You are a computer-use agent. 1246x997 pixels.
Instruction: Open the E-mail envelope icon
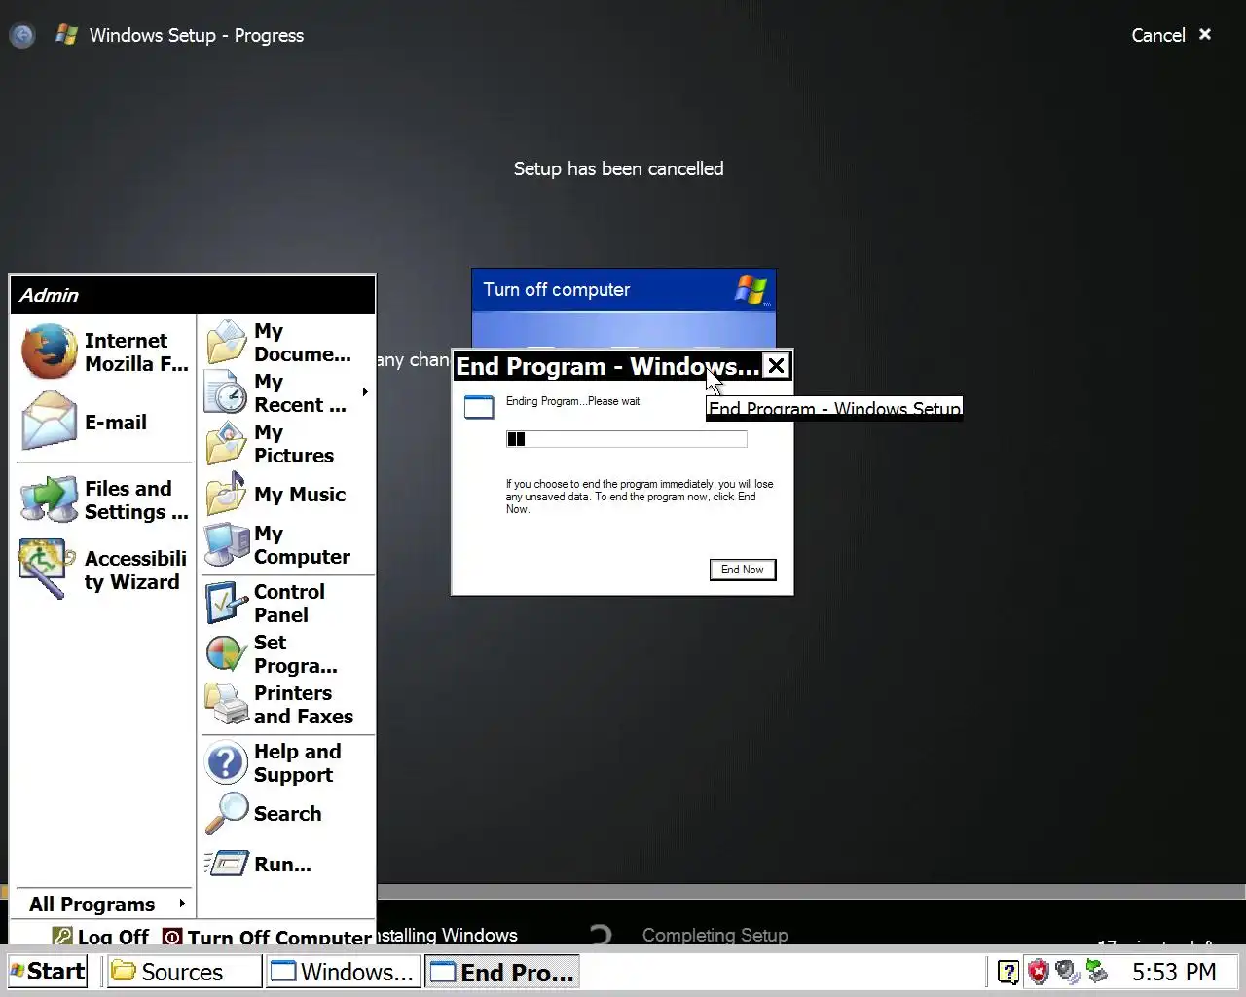49,421
